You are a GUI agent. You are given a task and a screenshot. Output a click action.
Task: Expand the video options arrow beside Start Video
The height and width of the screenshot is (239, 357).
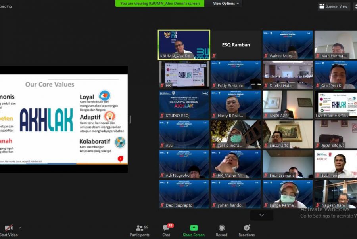pyautogui.click(x=20, y=228)
